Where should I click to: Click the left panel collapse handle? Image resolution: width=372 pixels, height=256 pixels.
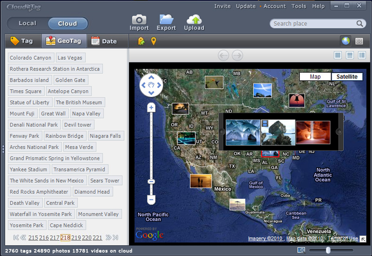pos(3,149)
